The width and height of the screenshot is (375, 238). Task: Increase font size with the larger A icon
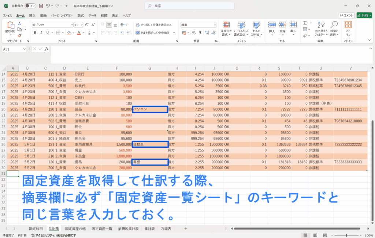(87, 25)
